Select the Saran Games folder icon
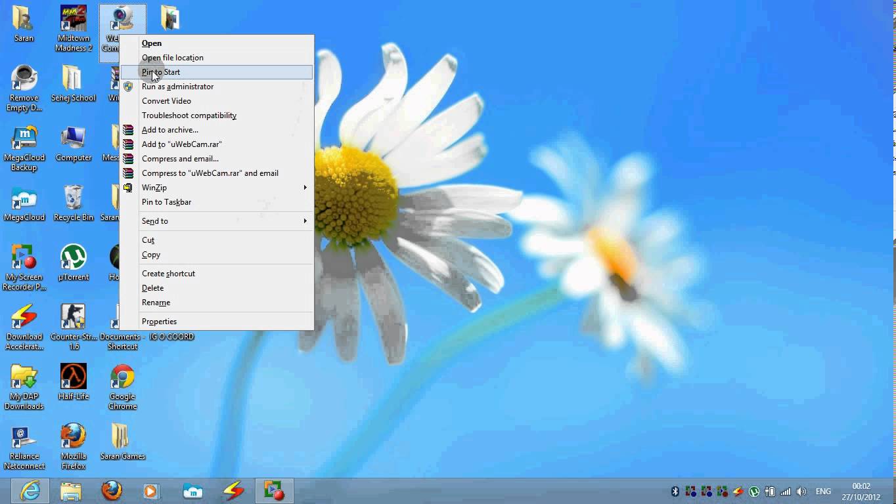 pos(123,442)
